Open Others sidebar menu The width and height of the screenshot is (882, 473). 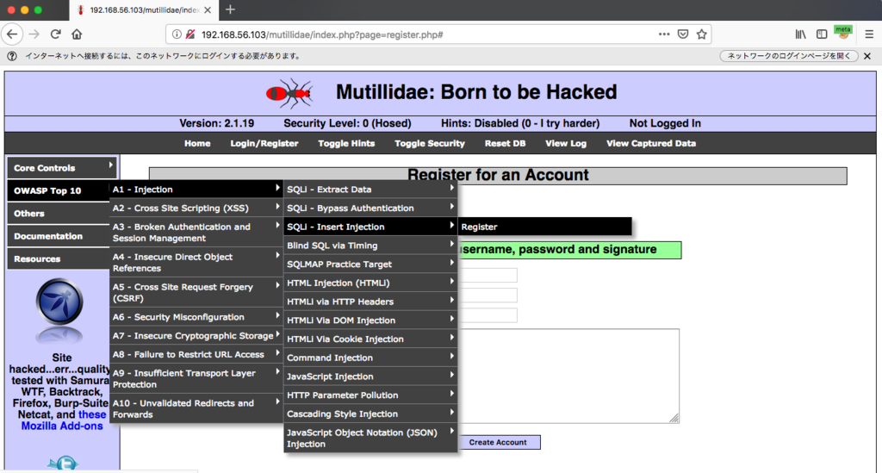[59, 214]
